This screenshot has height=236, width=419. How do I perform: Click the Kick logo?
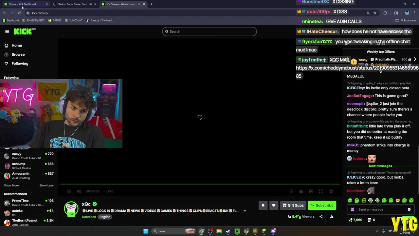click(24, 31)
